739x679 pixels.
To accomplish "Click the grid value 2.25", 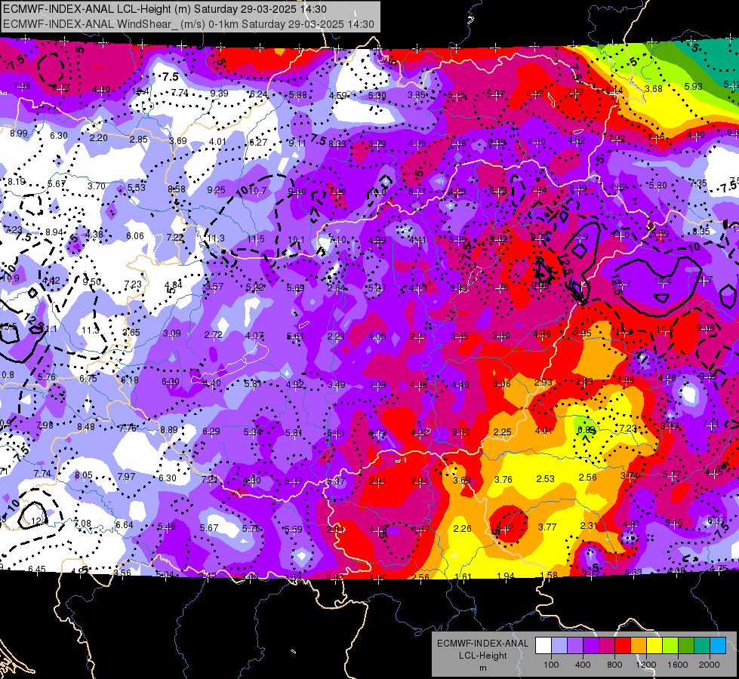I will tap(503, 432).
